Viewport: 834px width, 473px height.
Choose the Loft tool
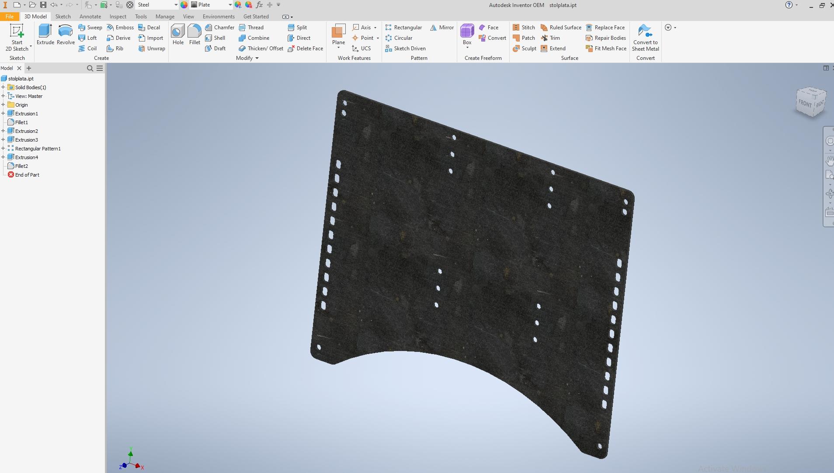tap(87, 38)
